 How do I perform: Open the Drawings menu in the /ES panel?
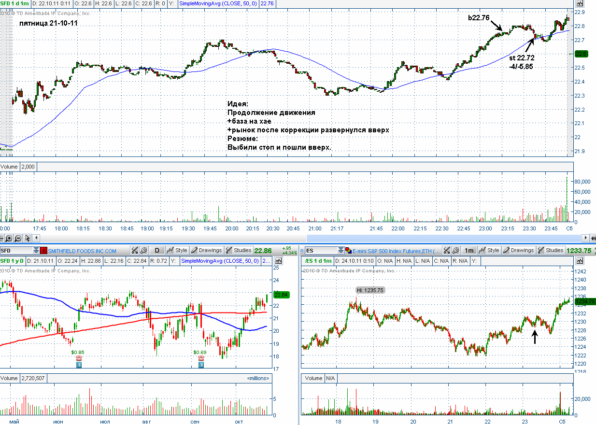519,250
